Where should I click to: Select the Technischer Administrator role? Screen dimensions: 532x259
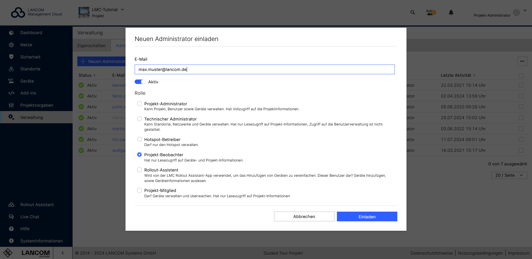[x=139, y=119]
